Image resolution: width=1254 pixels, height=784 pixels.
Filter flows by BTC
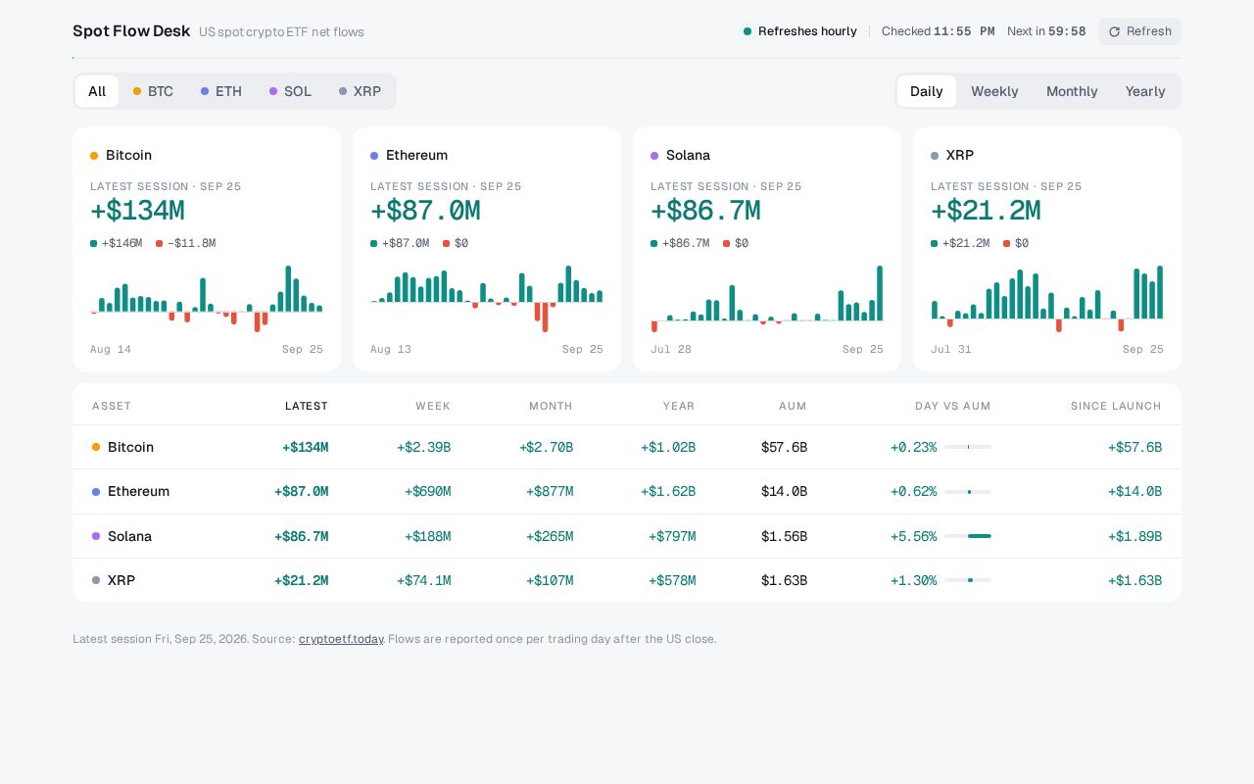coord(153,91)
